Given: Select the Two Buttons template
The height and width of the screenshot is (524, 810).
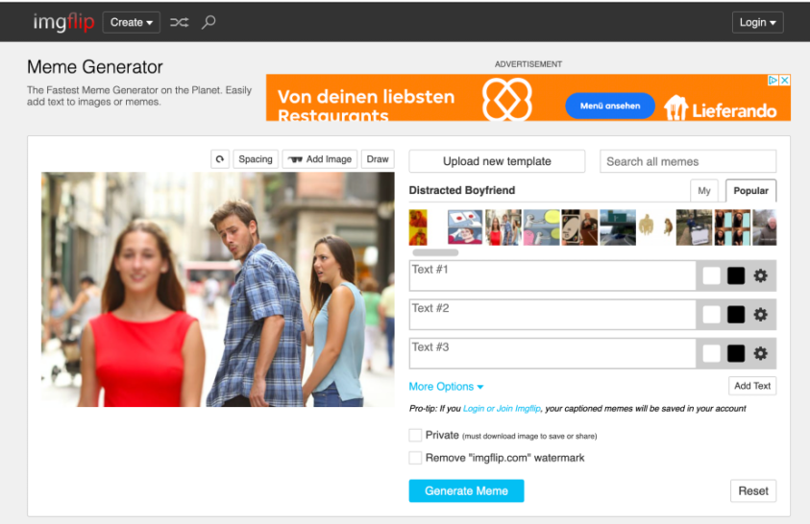Looking at the screenshot, I should [x=465, y=227].
